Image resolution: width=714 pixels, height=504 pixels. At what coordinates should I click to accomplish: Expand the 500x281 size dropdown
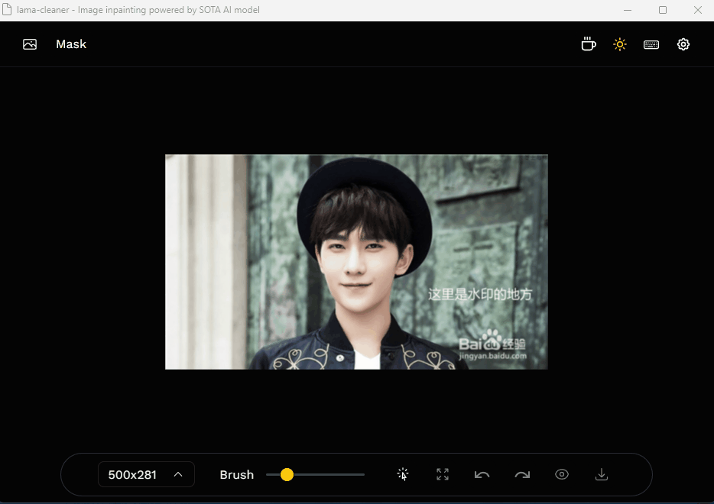pyautogui.click(x=146, y=474)
